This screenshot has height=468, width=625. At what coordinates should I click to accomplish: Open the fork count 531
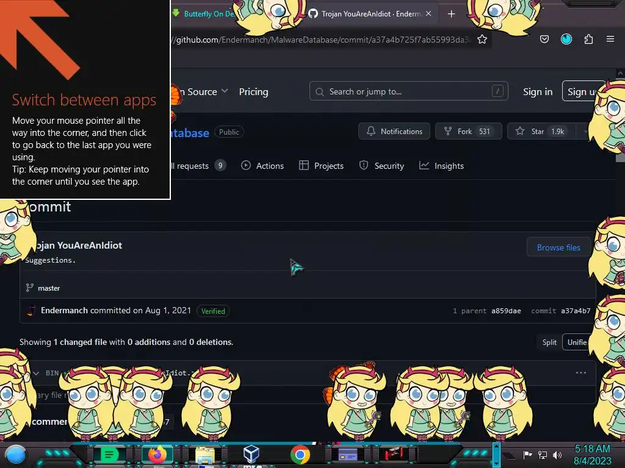[484, 132]
